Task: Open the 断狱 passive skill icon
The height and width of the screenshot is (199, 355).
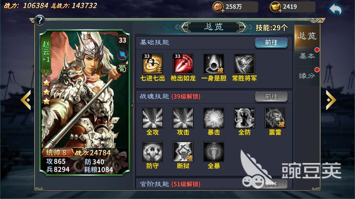Action: point(183,152)
